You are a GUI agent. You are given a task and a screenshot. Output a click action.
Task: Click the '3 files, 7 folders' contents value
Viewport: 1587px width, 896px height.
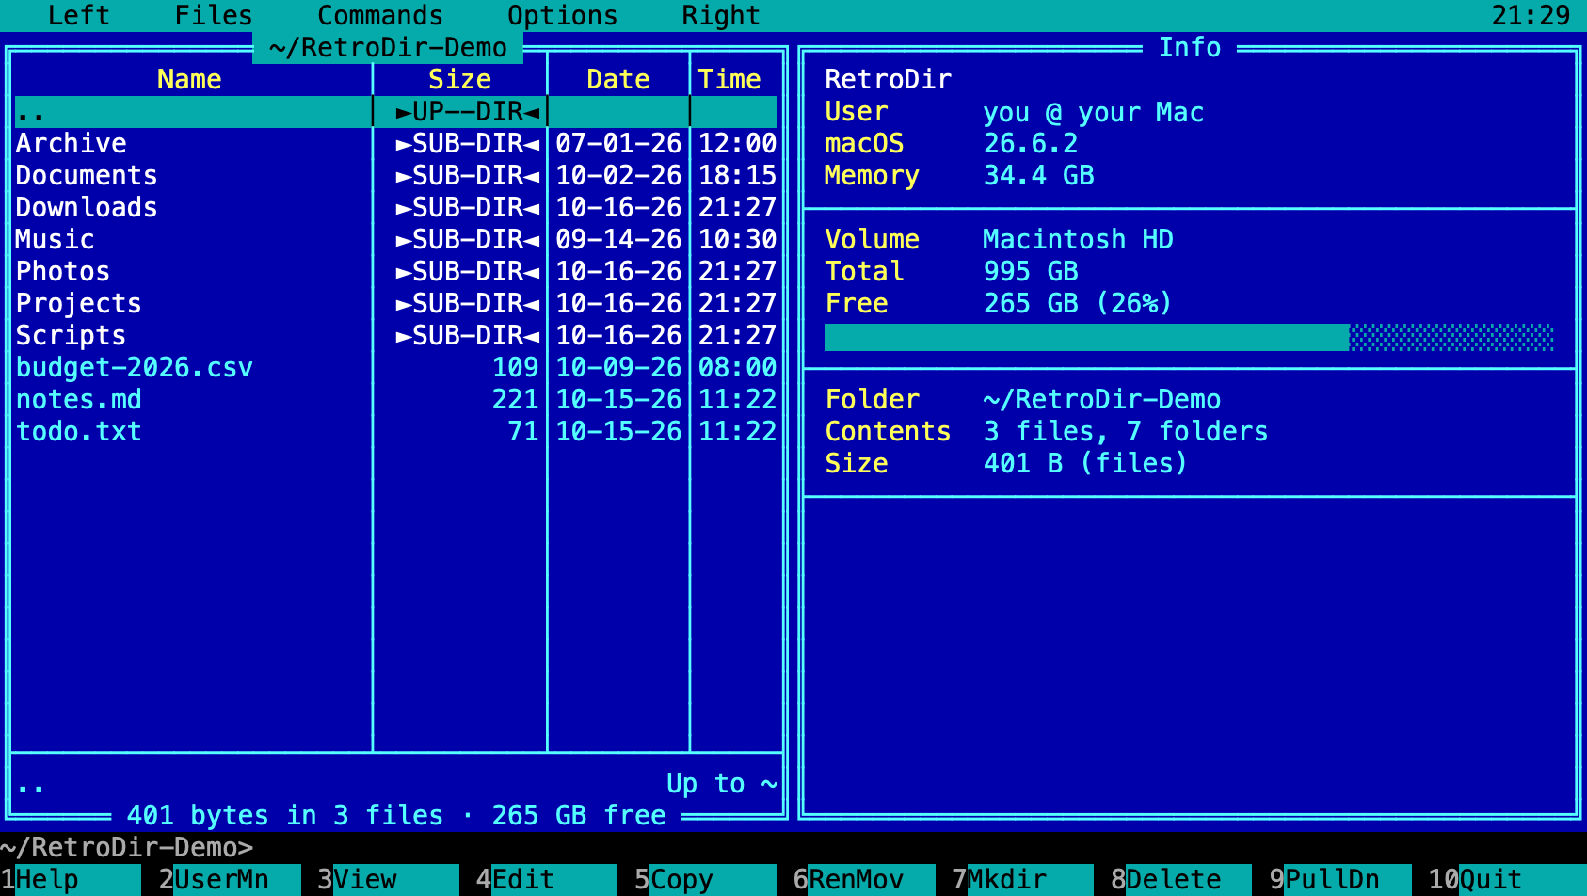click(x=1126, y=432)
